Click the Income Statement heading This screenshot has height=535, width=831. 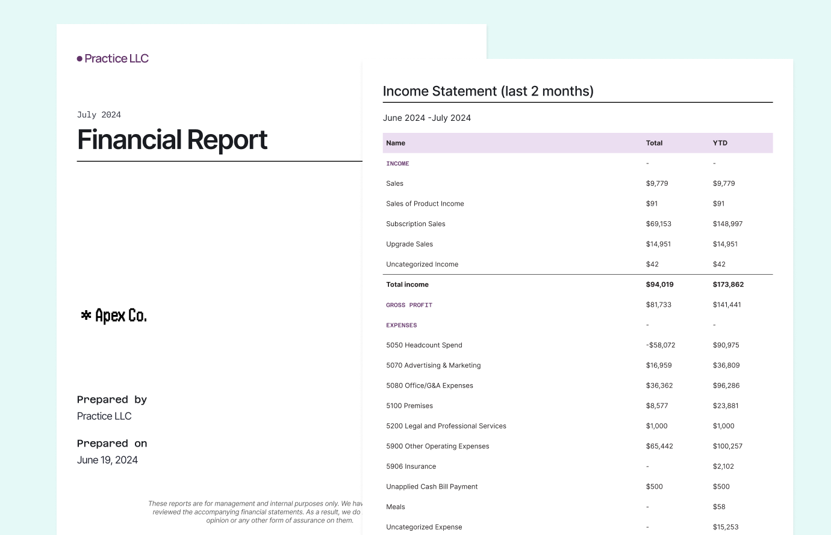(488, 91)
